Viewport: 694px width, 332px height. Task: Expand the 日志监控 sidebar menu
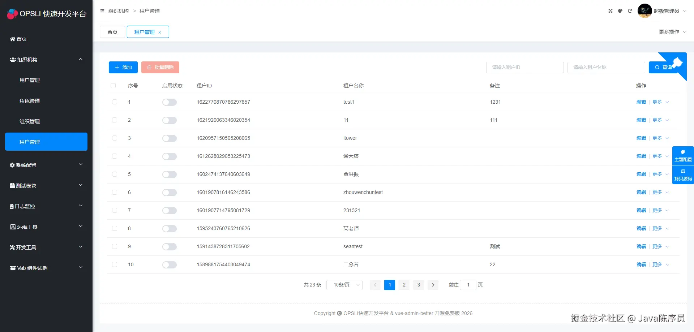(x=46, y=206)
